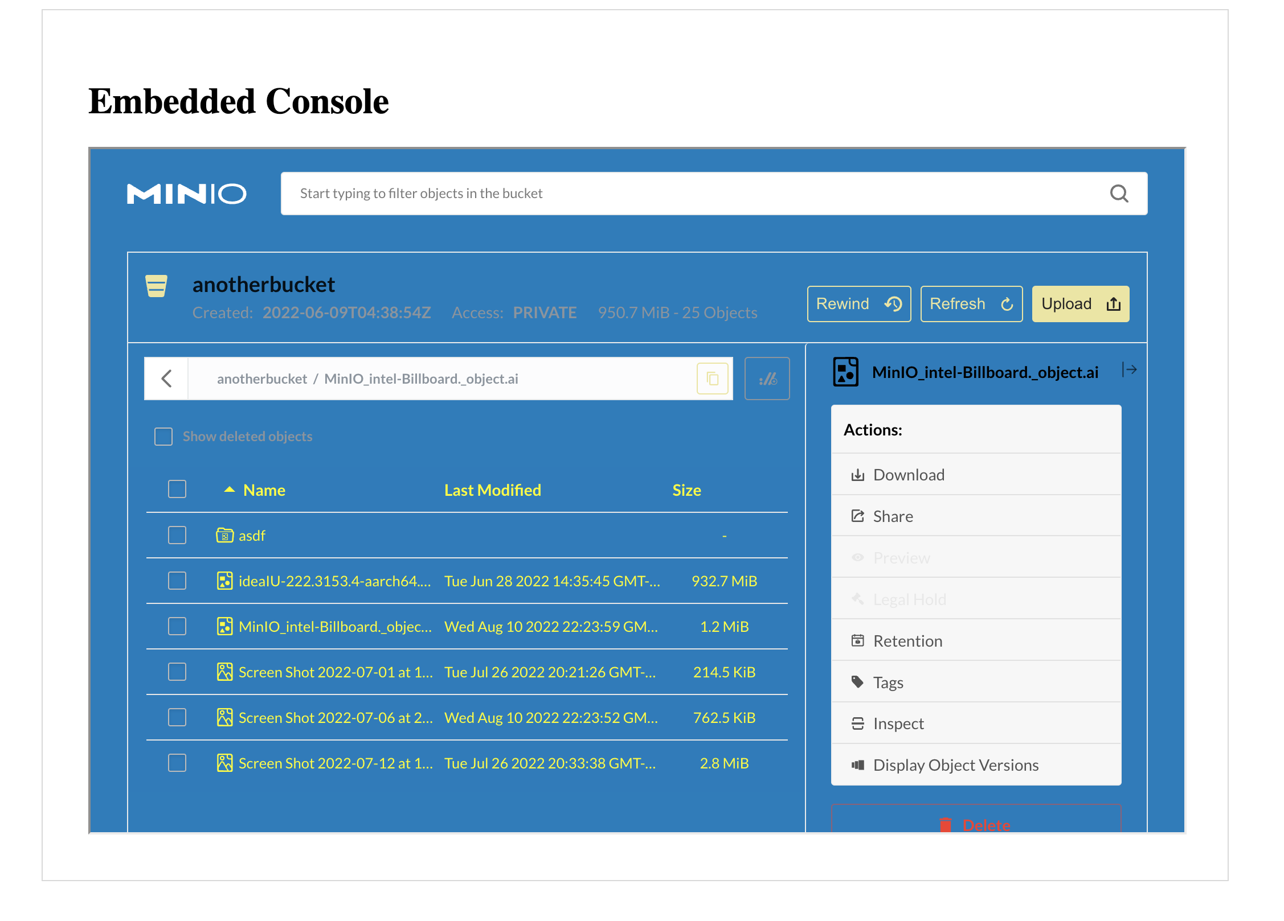This screenshot has width=1284, height=921.
Task: Sort by Name column header
Action: pyautogui.click(x=264, y=491)
